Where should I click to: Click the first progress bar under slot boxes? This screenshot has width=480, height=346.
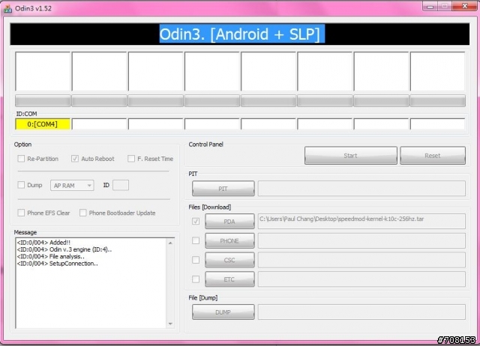tap(43, 101)
